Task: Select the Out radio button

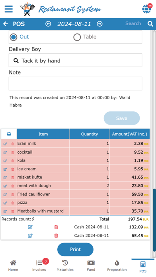Action: tap(14, 37)
